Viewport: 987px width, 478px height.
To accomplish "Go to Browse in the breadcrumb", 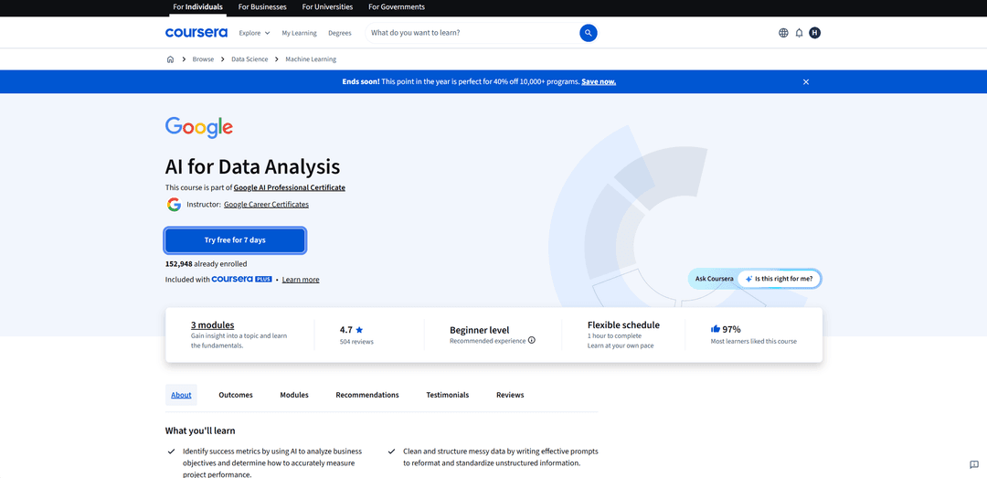I will pyautogui.click(x=203, y=59).
